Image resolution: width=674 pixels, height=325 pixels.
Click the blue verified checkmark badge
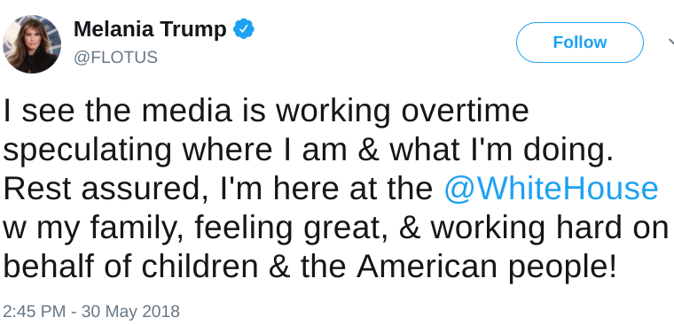(x=244, y=29)
